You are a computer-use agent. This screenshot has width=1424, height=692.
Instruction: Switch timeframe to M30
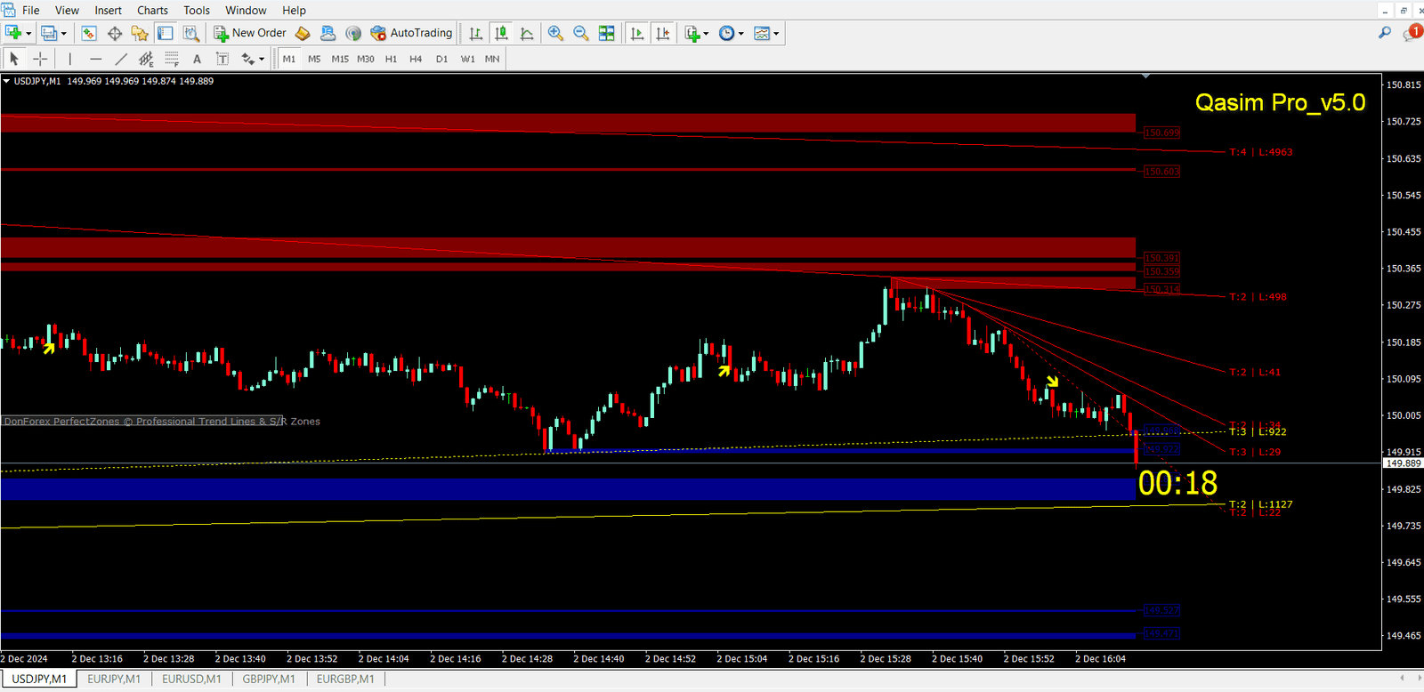pos(366,59)
